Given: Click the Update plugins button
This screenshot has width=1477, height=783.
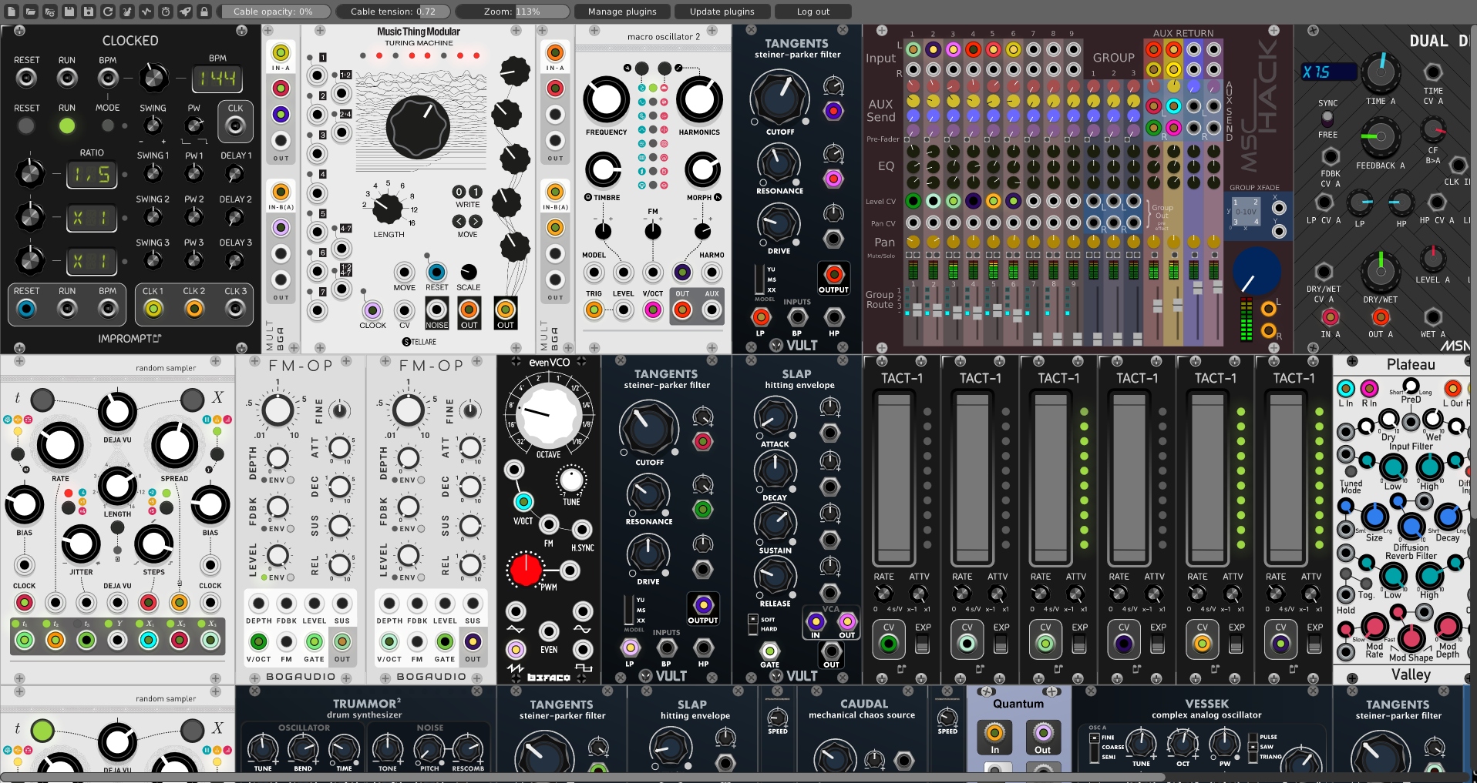Looking at the screenshot, I should (722, 12).
